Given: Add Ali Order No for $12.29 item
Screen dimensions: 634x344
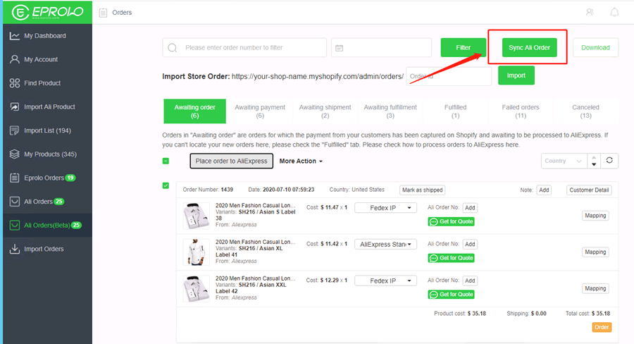Looking at the screenshot, I should pos(470,281).
